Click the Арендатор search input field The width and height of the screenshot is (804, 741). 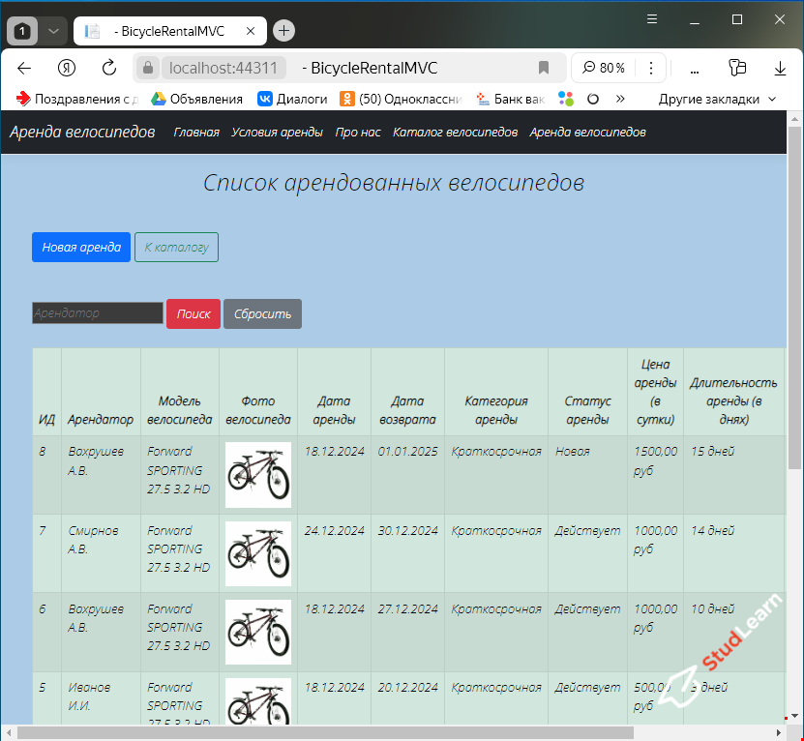97,312
